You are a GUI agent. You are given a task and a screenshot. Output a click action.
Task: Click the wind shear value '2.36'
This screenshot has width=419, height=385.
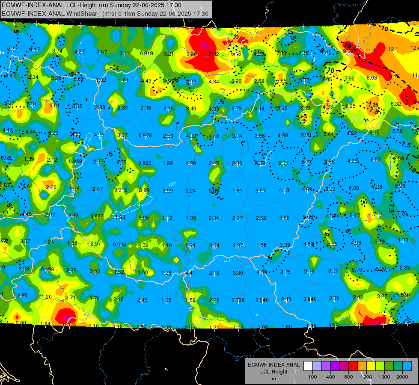(x=309, y=272)
